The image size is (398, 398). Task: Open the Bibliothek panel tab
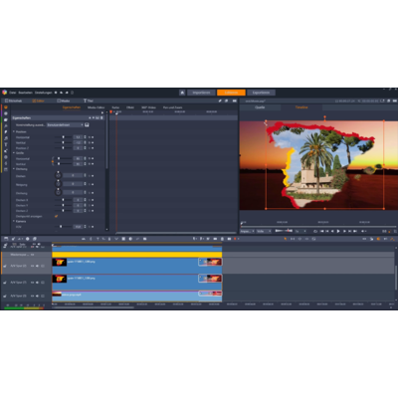pyautogui.click(x=14, y=100)
